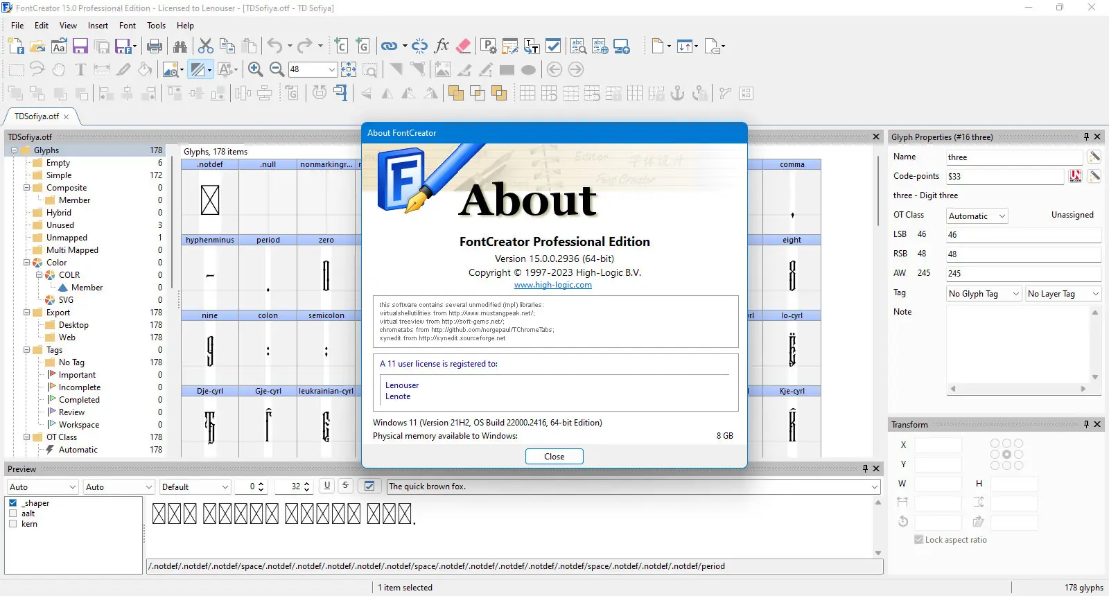Click the Name field containing three

[x=1014, y=157]
